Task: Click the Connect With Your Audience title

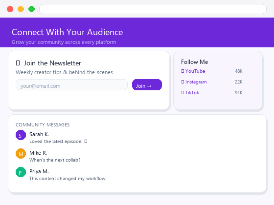Action: click(x=68, y=32)
